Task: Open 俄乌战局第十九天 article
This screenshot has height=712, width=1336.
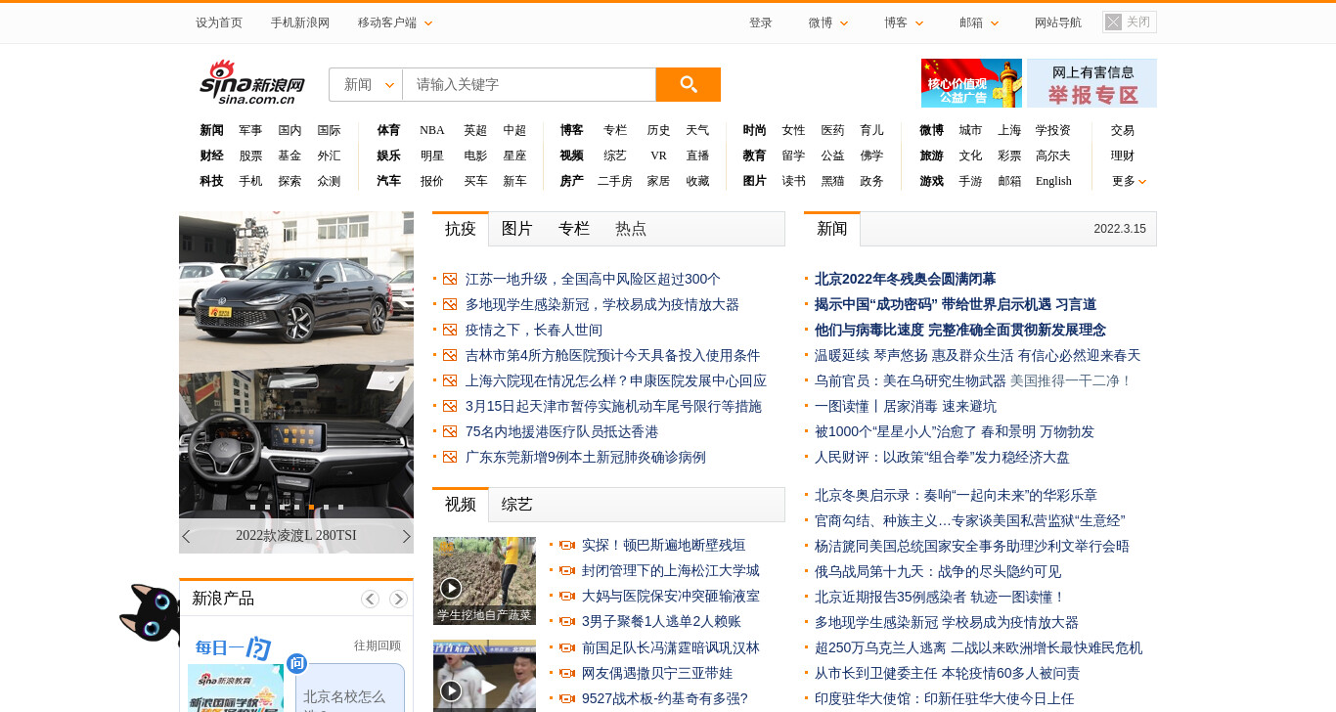Action: point(938,572)
